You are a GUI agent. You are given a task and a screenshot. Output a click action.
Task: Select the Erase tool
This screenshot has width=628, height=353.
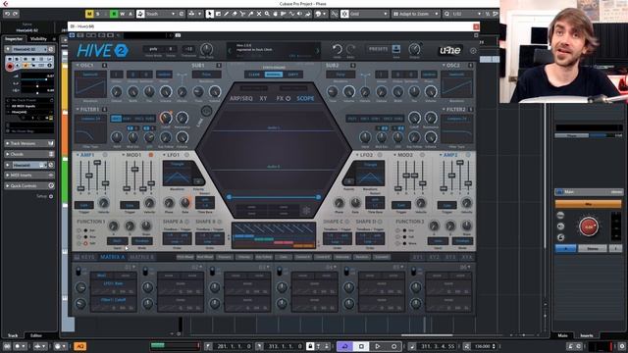[235, 14]
